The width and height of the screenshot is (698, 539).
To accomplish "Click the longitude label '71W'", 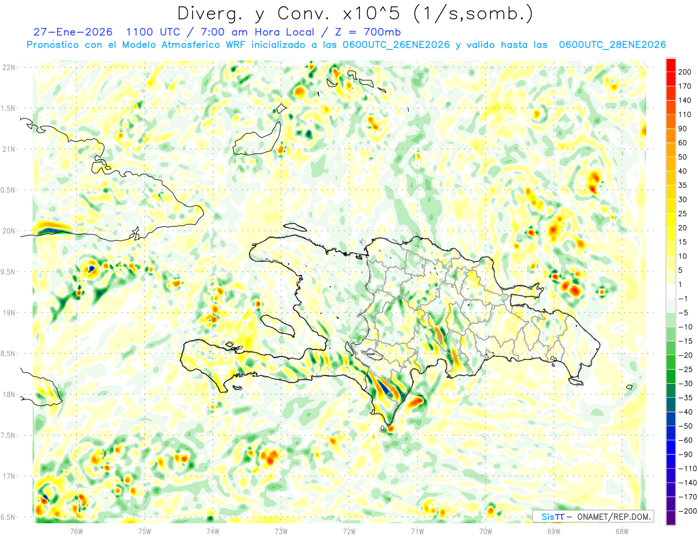I will (417, 531).
